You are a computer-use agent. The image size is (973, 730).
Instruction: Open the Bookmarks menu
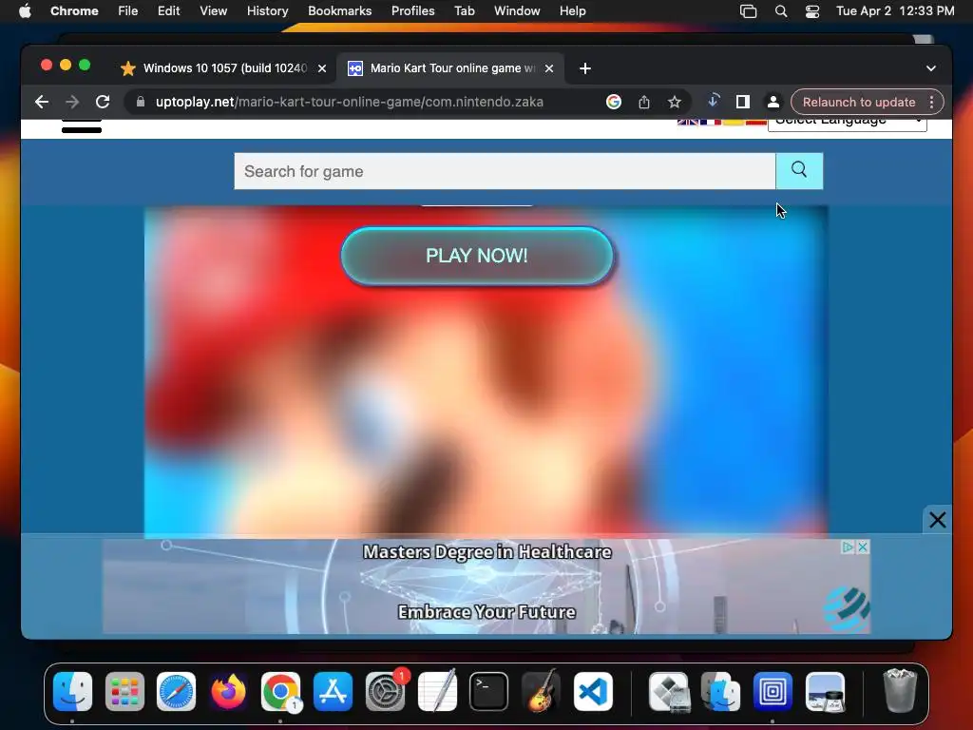[340, 11]
